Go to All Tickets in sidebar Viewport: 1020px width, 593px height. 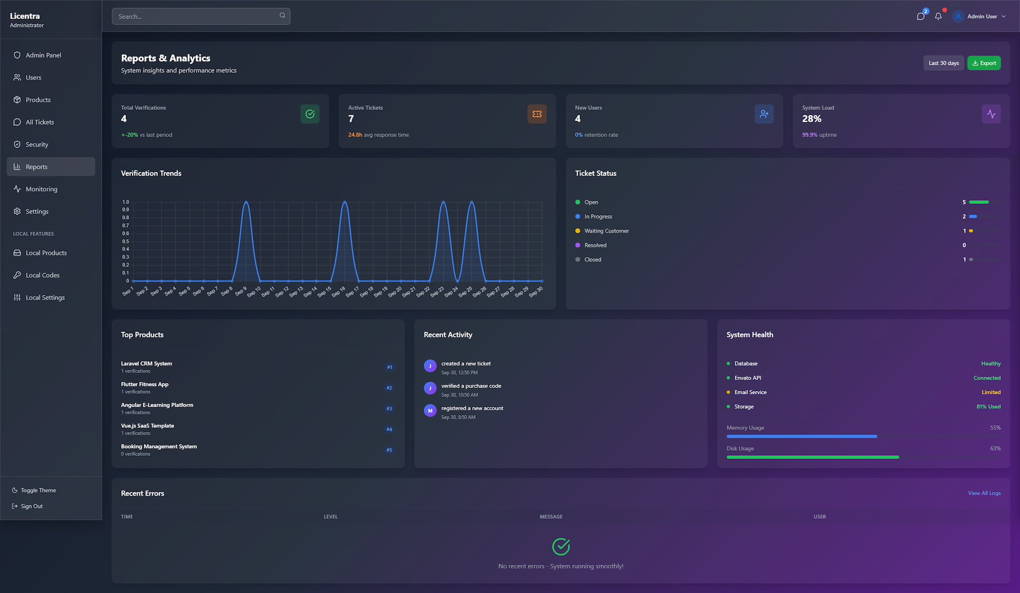[x=40, y=122]
